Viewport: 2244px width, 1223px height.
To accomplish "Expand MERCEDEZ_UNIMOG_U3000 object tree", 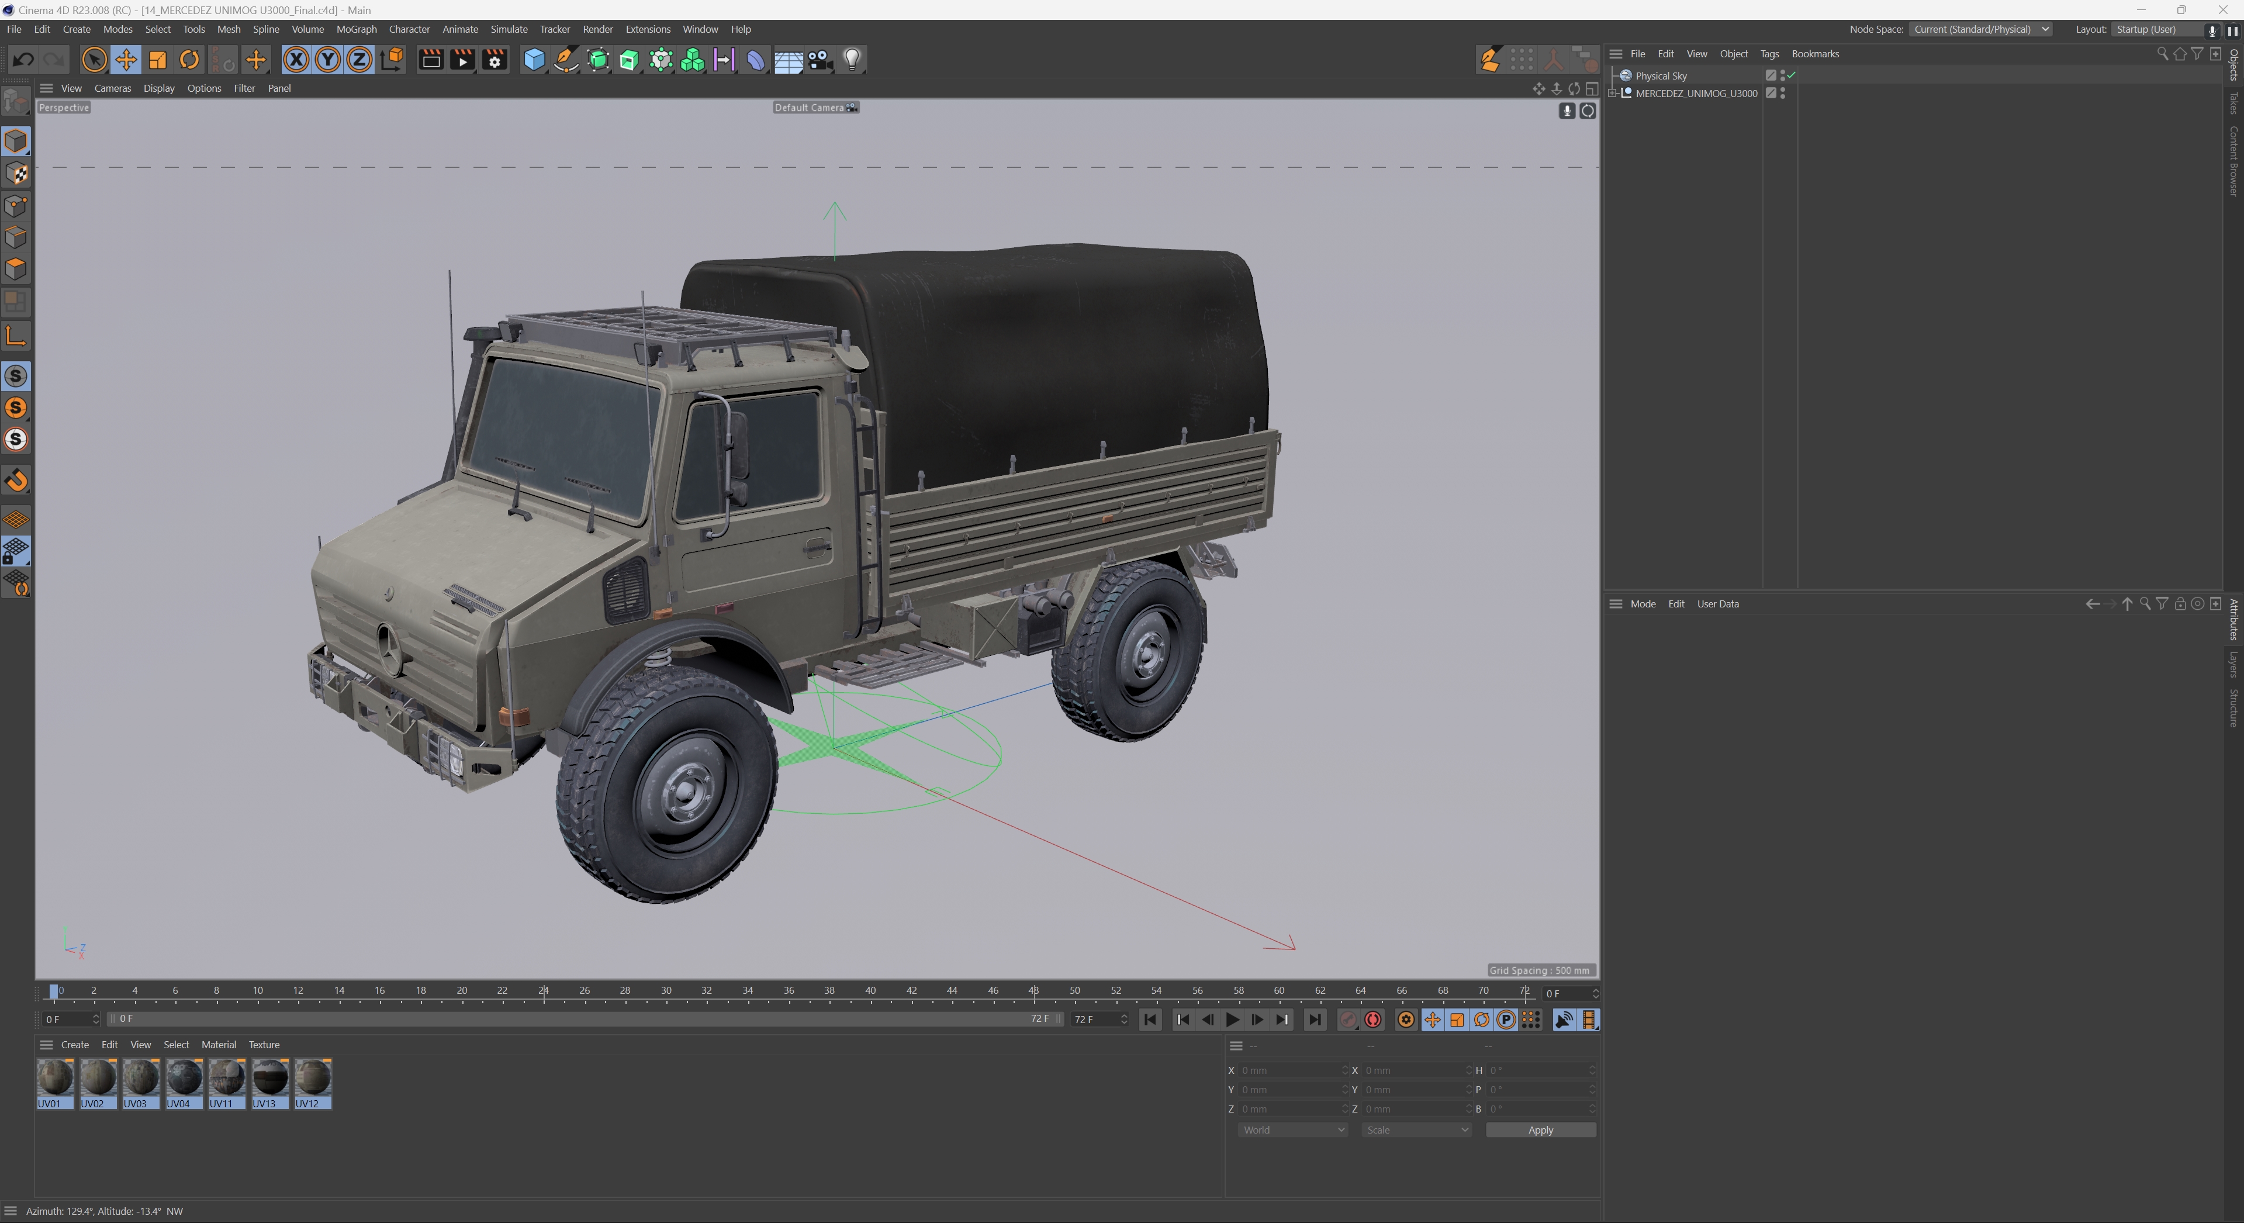I will point(1613,93).
